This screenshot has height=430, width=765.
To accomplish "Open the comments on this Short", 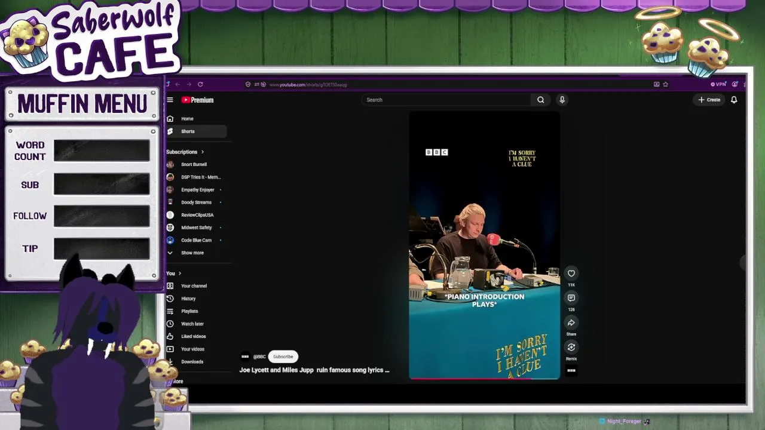I will coord(571,298).
